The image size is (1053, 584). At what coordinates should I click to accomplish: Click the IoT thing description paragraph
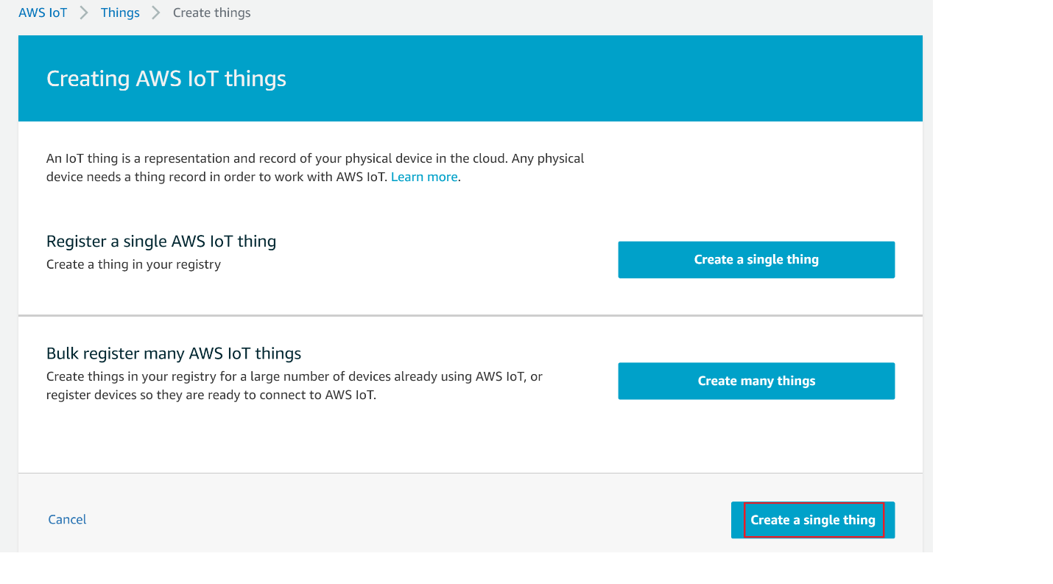click(314, 167)
